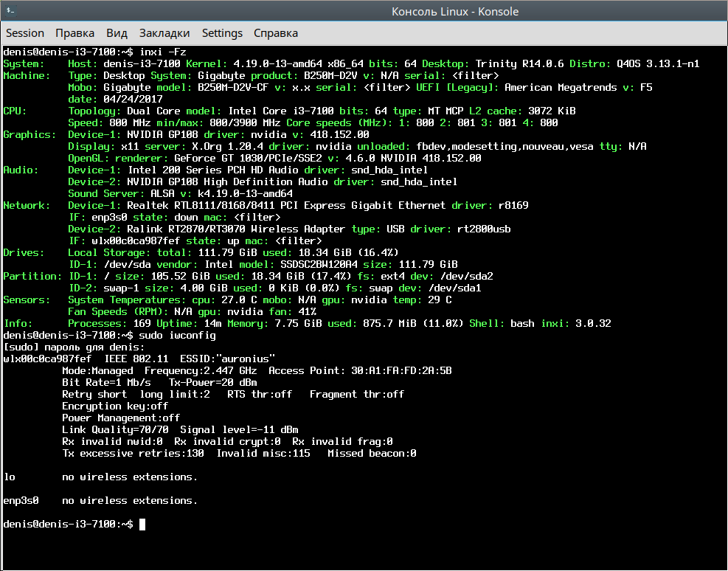Click the 'Tx-Power=20 dBm' text
The image size is (728, 571).
(x=212, y=383)
